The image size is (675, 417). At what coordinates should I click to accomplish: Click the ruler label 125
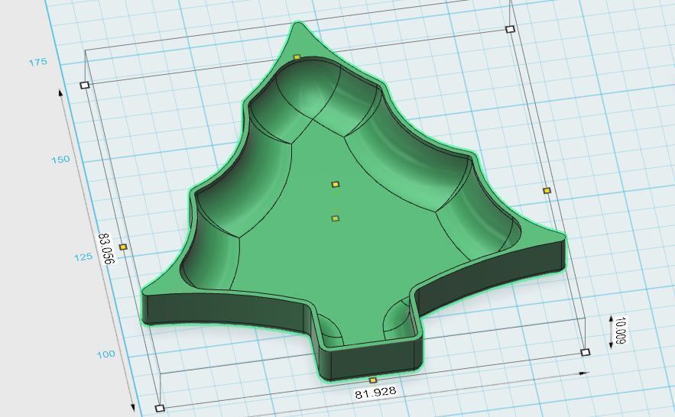pos(83,257)
